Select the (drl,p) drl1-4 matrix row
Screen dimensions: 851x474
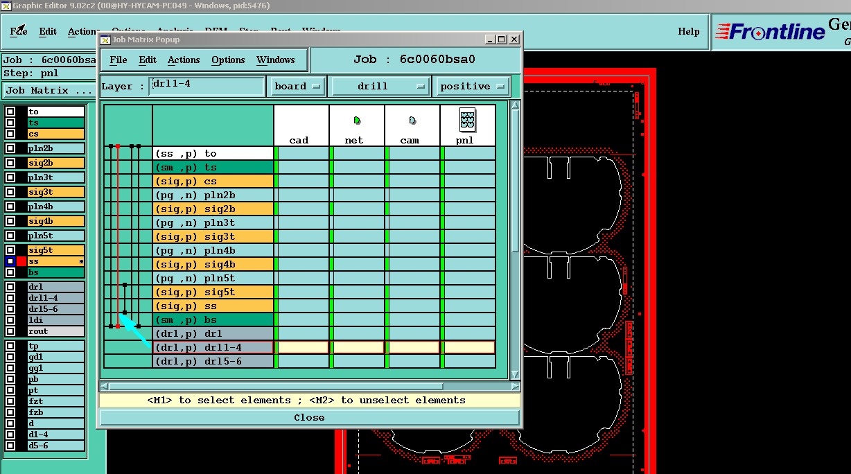213,348
